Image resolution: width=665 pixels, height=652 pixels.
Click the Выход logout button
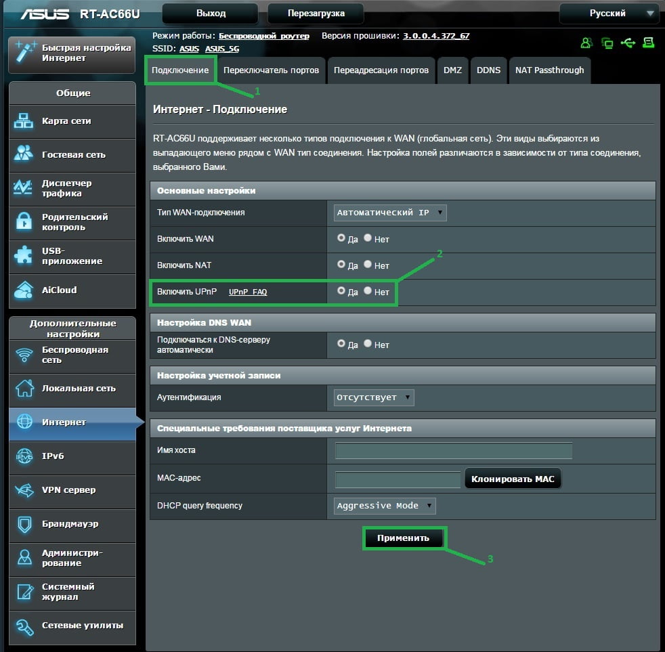pos(211,13)
